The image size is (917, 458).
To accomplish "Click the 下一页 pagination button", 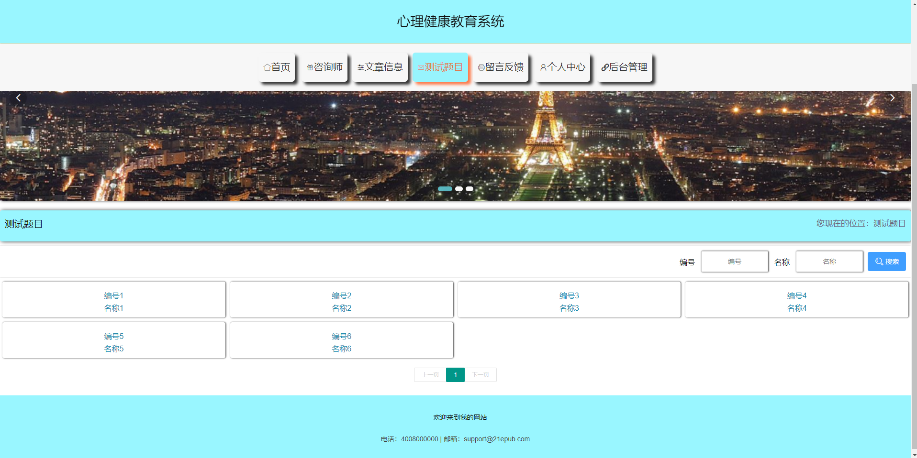I will coord(481,375).
